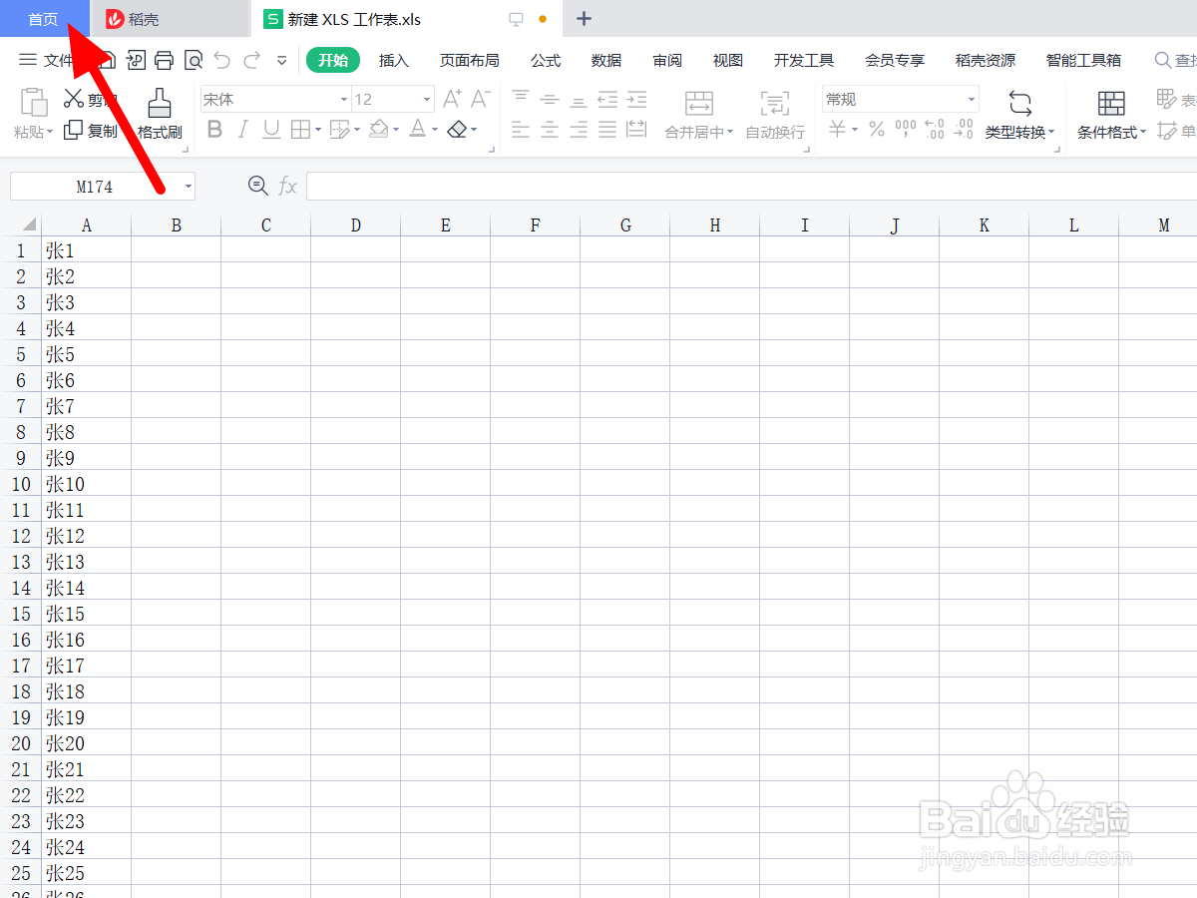This screenshot has width=1197, height=898.
Task: Click the 剪切 cut icon
Action: [x=75, y=97]
